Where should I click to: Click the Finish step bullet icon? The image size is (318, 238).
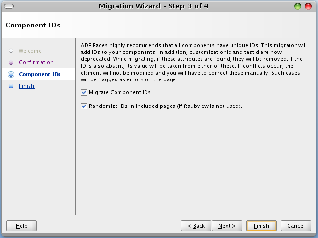(x=11, y=86)
